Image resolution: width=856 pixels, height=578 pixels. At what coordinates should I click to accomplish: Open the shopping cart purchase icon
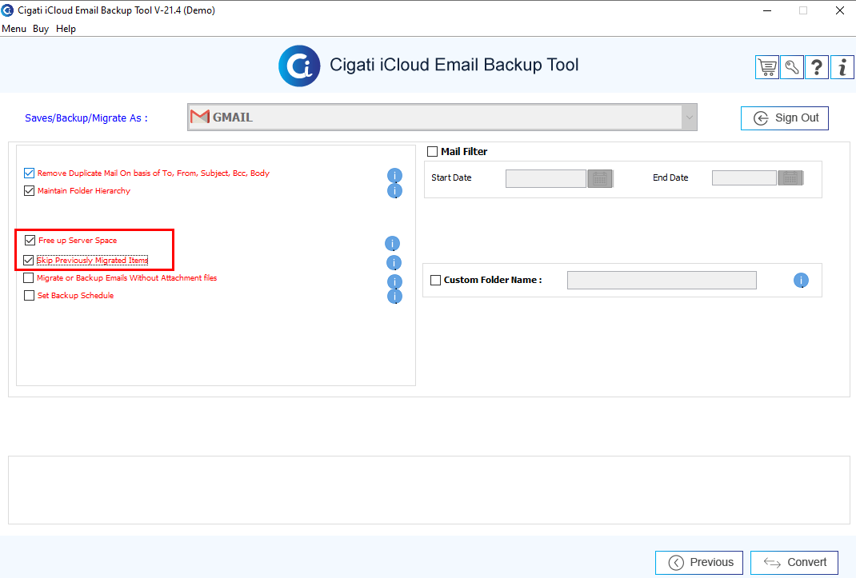[767, 68]
